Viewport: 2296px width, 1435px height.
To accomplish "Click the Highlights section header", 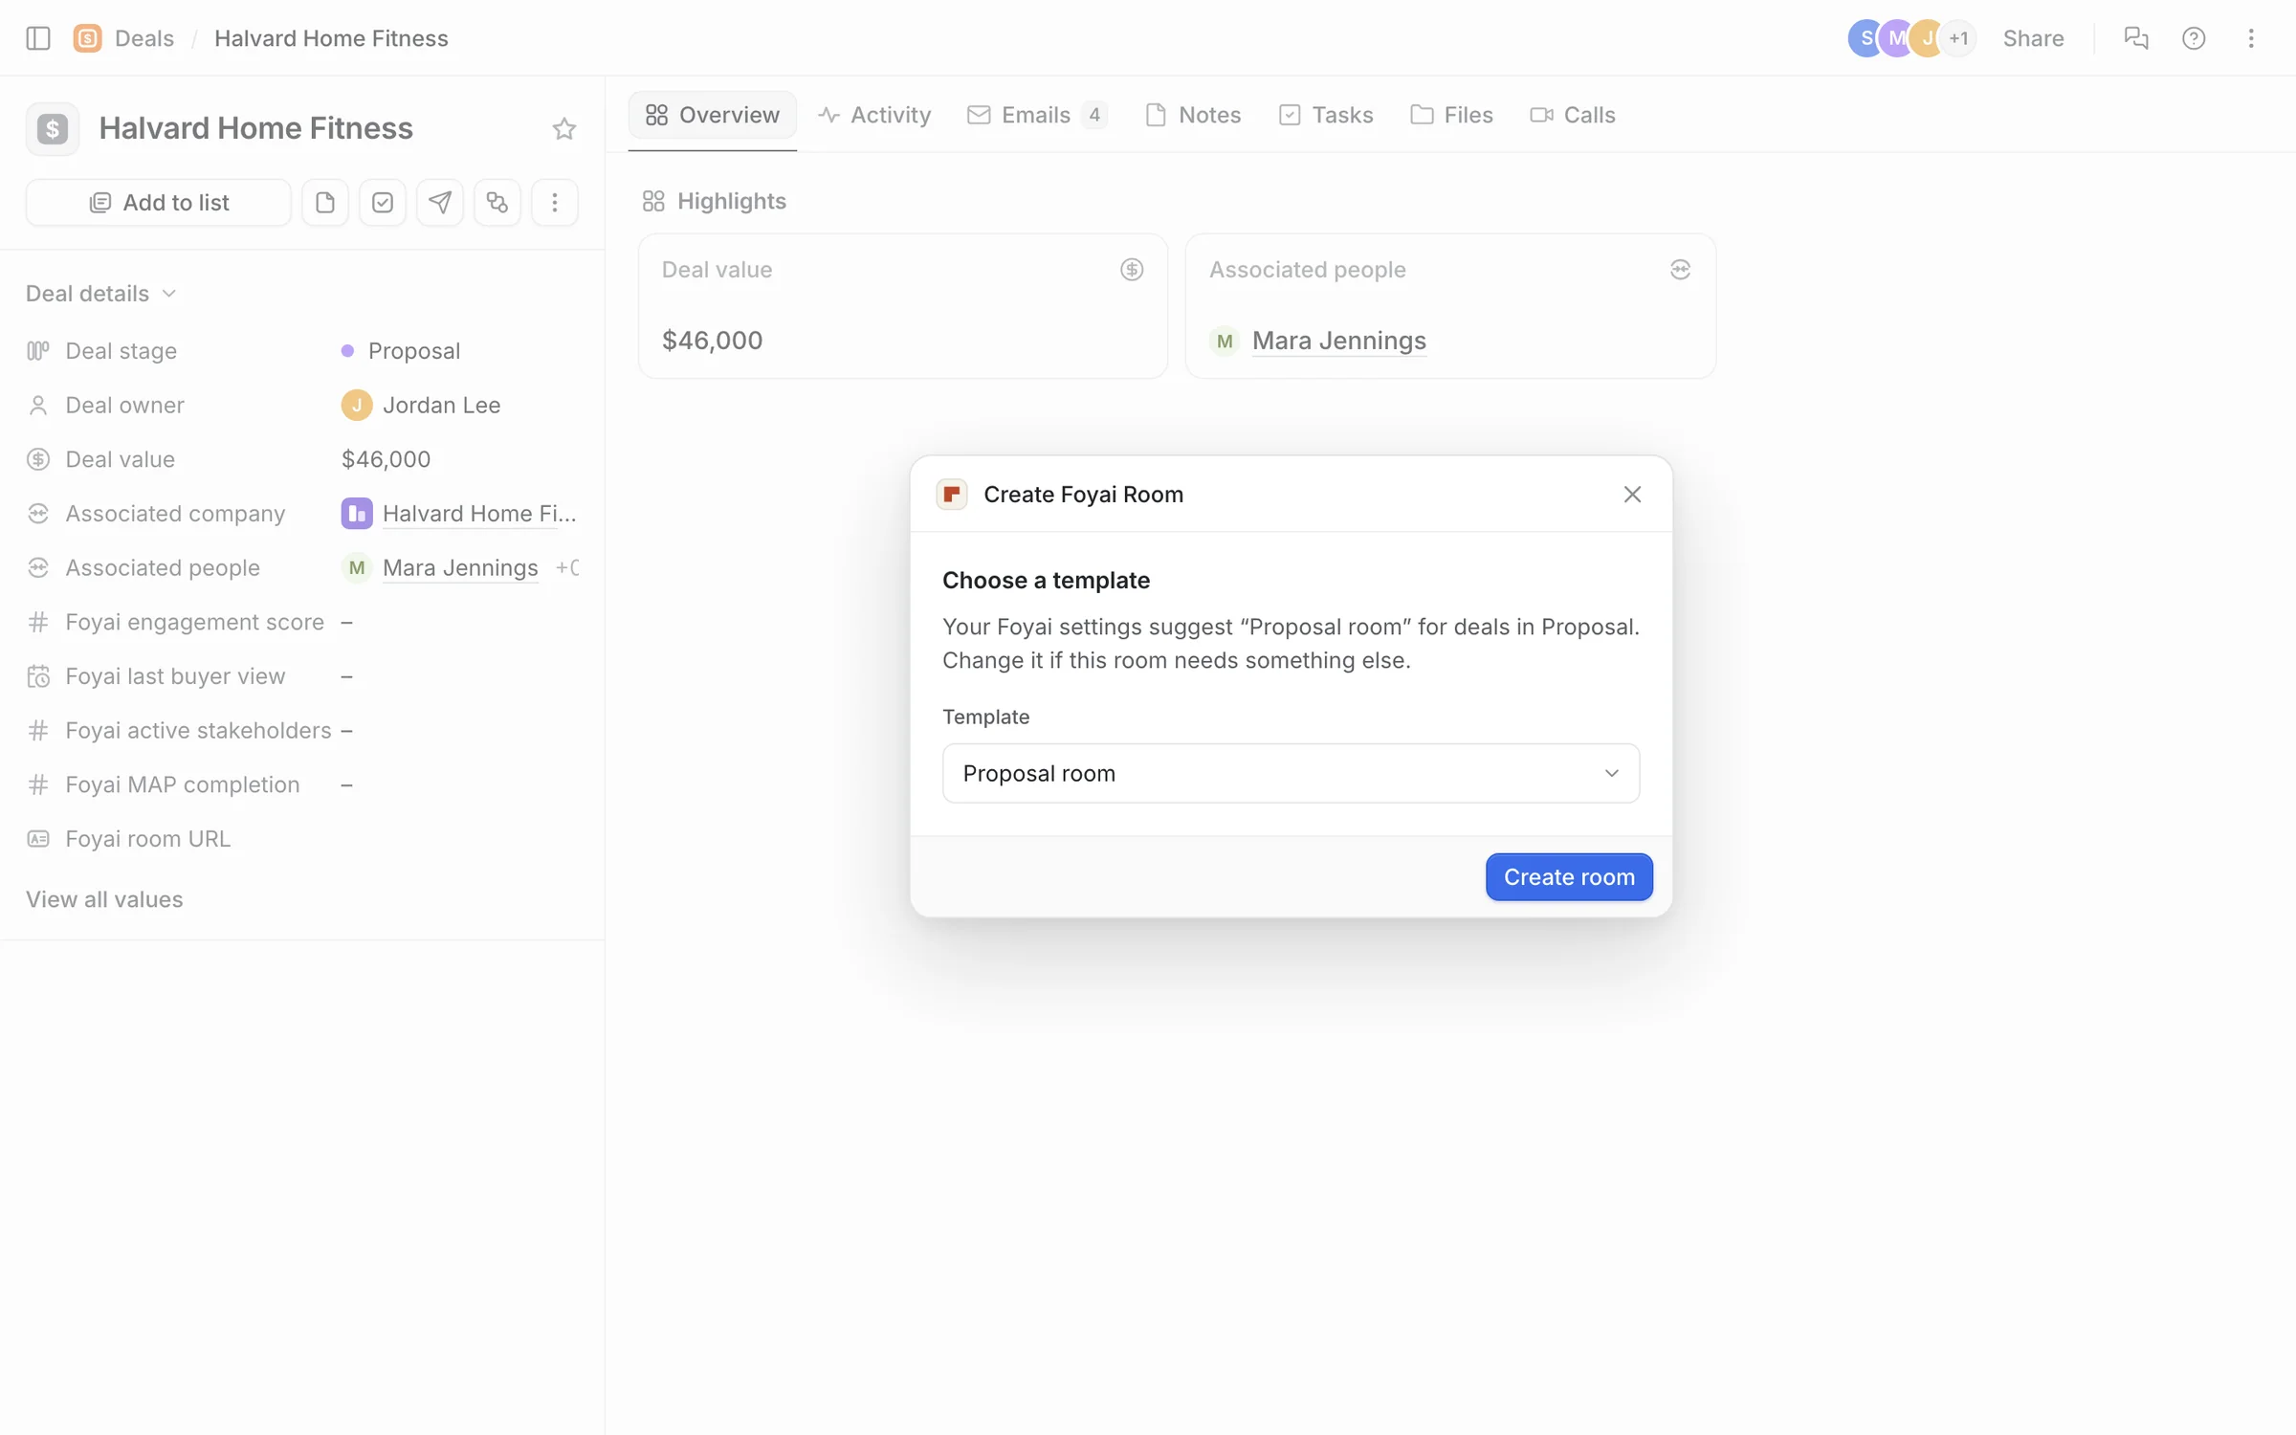I will [x=714, y=201].
